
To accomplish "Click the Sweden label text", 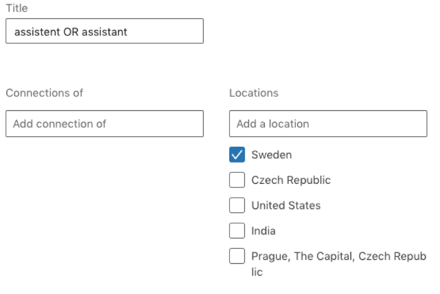I will click(x=271, y=155).
